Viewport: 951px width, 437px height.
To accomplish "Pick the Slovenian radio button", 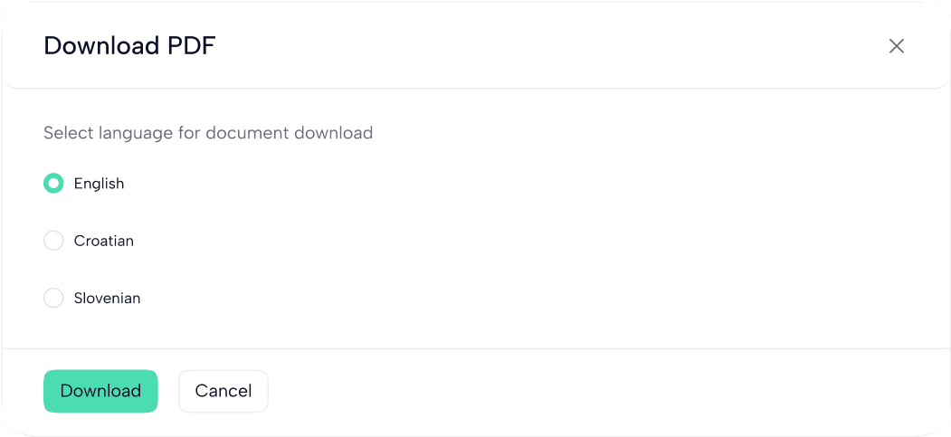I will pyautogui.click(x=53, y=298).
